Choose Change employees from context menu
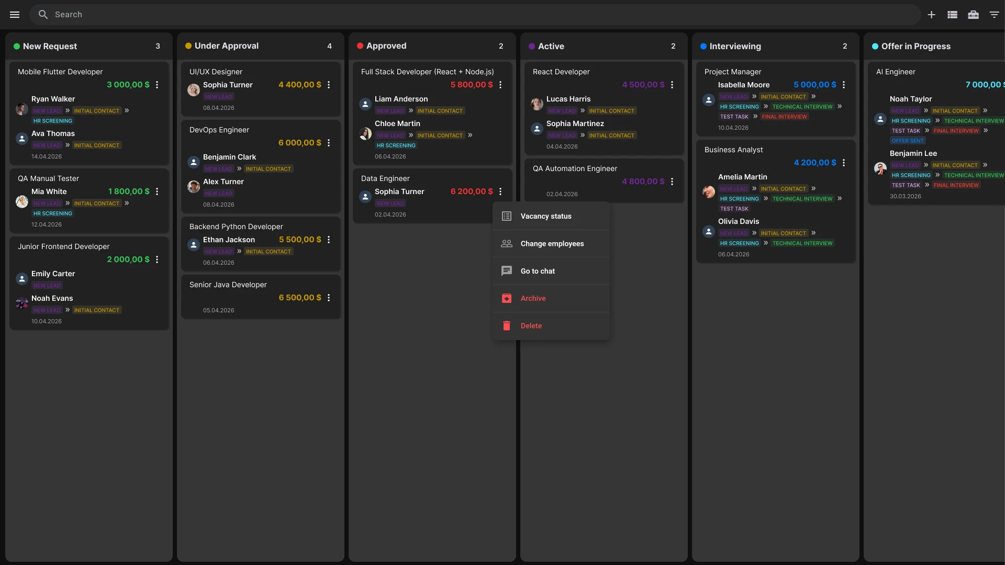Image resolution: width=1005 pixels, height=565 pixels. (x=552, y=244)
